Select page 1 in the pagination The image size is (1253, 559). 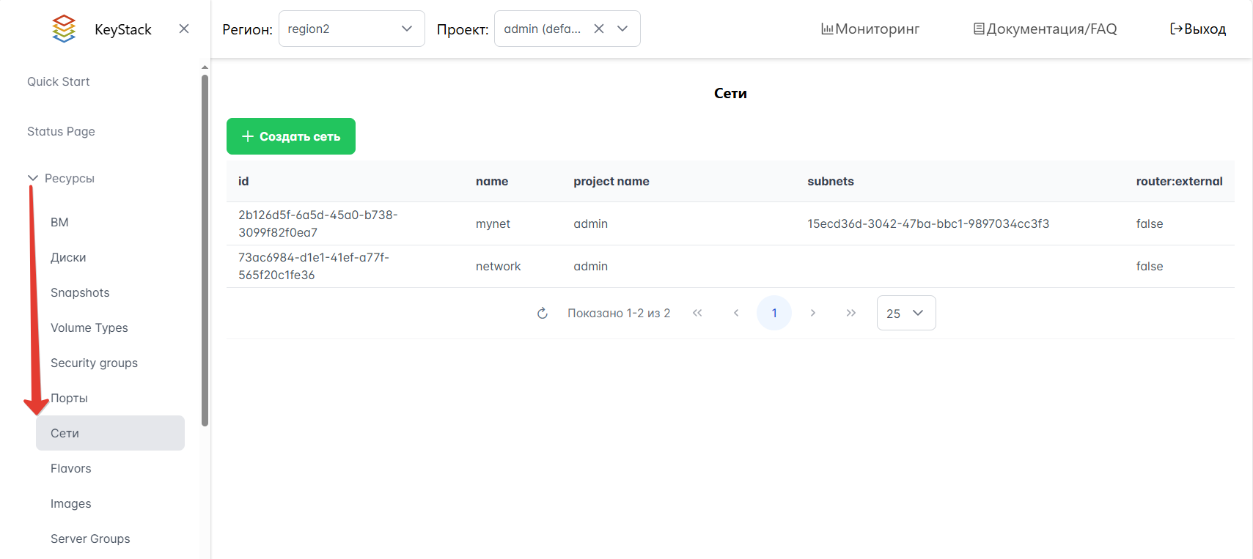774,313
